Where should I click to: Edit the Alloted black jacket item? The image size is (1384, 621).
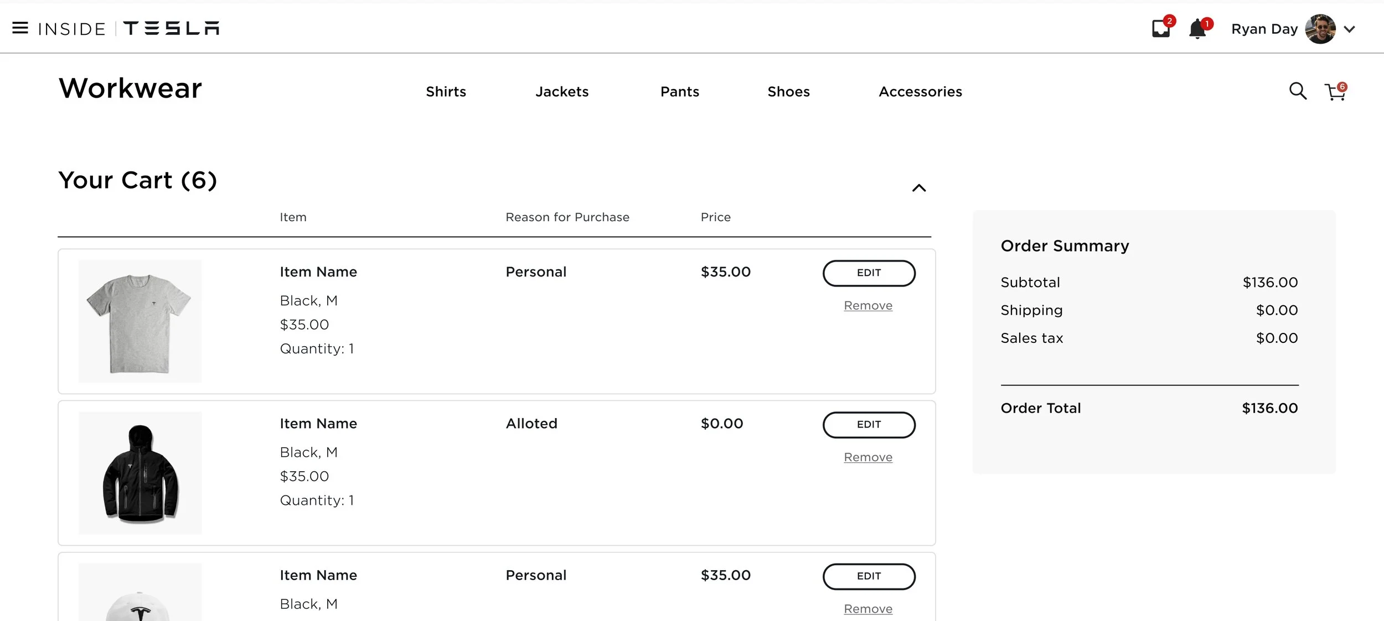tap(869, 425)
